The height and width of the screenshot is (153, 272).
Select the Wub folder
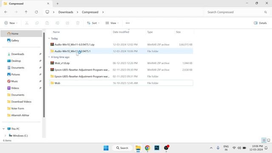[121, 83]
